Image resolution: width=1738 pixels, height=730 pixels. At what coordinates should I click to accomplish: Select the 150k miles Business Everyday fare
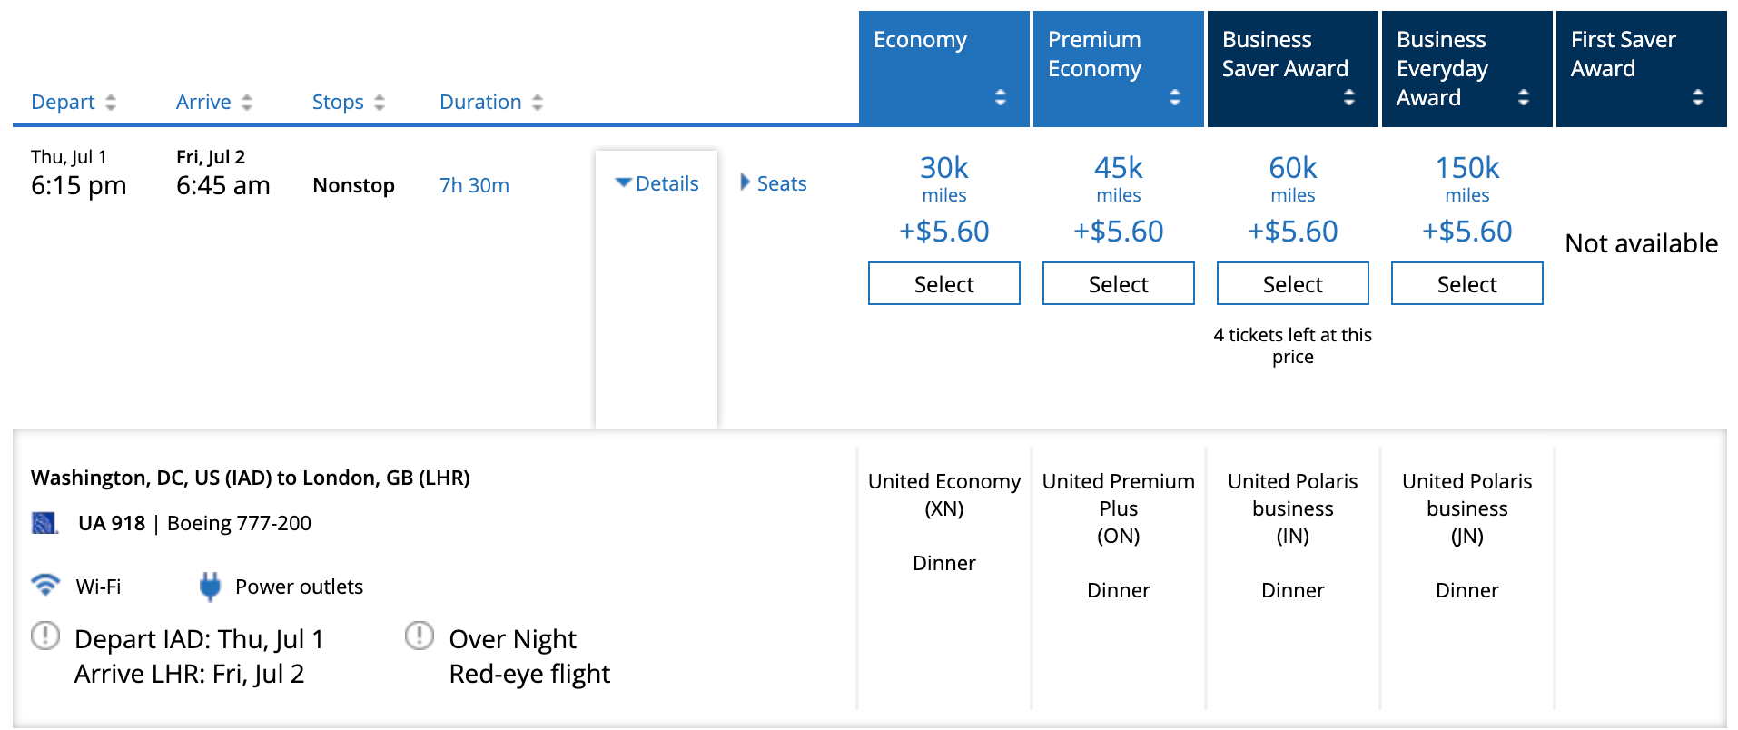click(x=1466, y=284)
